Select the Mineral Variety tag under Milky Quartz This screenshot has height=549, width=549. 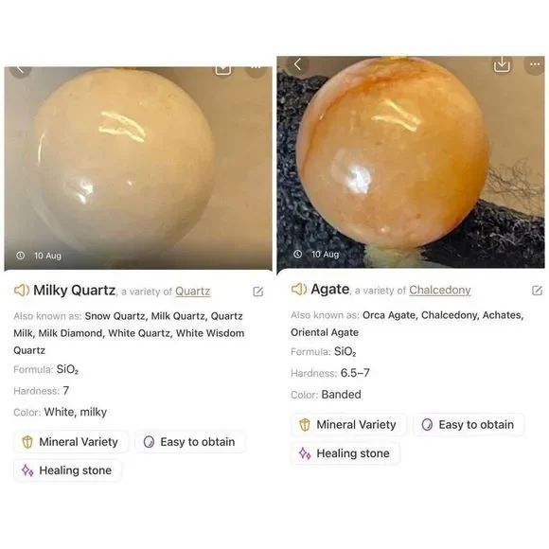pyautogui.click(x=70, y=442)
